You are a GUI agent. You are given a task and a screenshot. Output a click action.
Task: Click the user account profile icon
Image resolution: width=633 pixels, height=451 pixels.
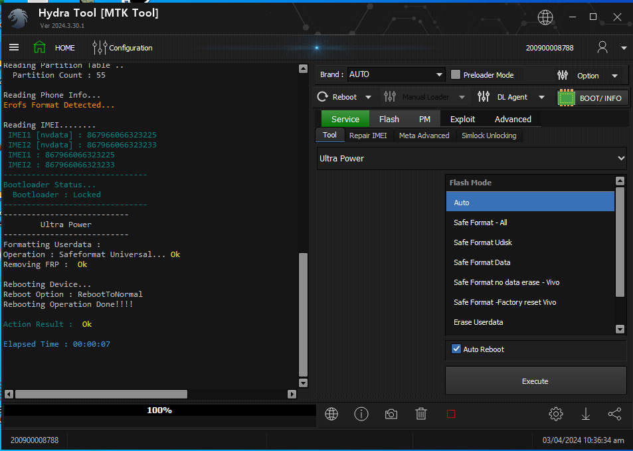coord(602,47)
